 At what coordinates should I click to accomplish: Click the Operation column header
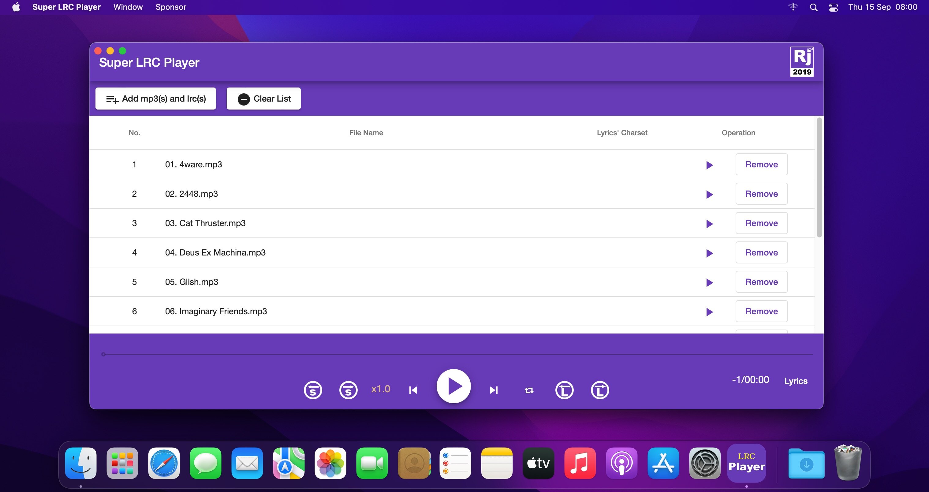point(738,133)
